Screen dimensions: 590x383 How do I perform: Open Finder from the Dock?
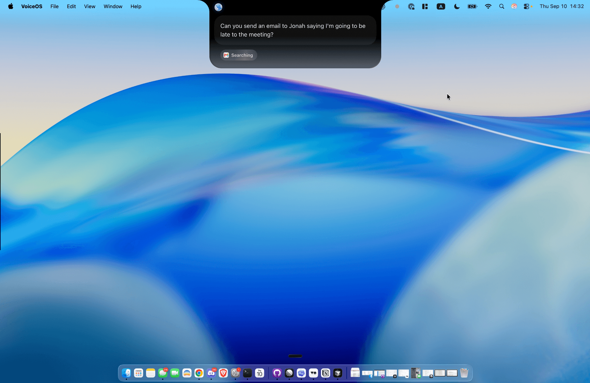click(126, 373)
